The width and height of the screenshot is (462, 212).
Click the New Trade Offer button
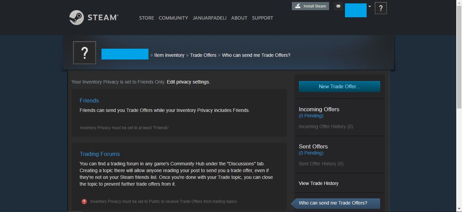point(339,87)
